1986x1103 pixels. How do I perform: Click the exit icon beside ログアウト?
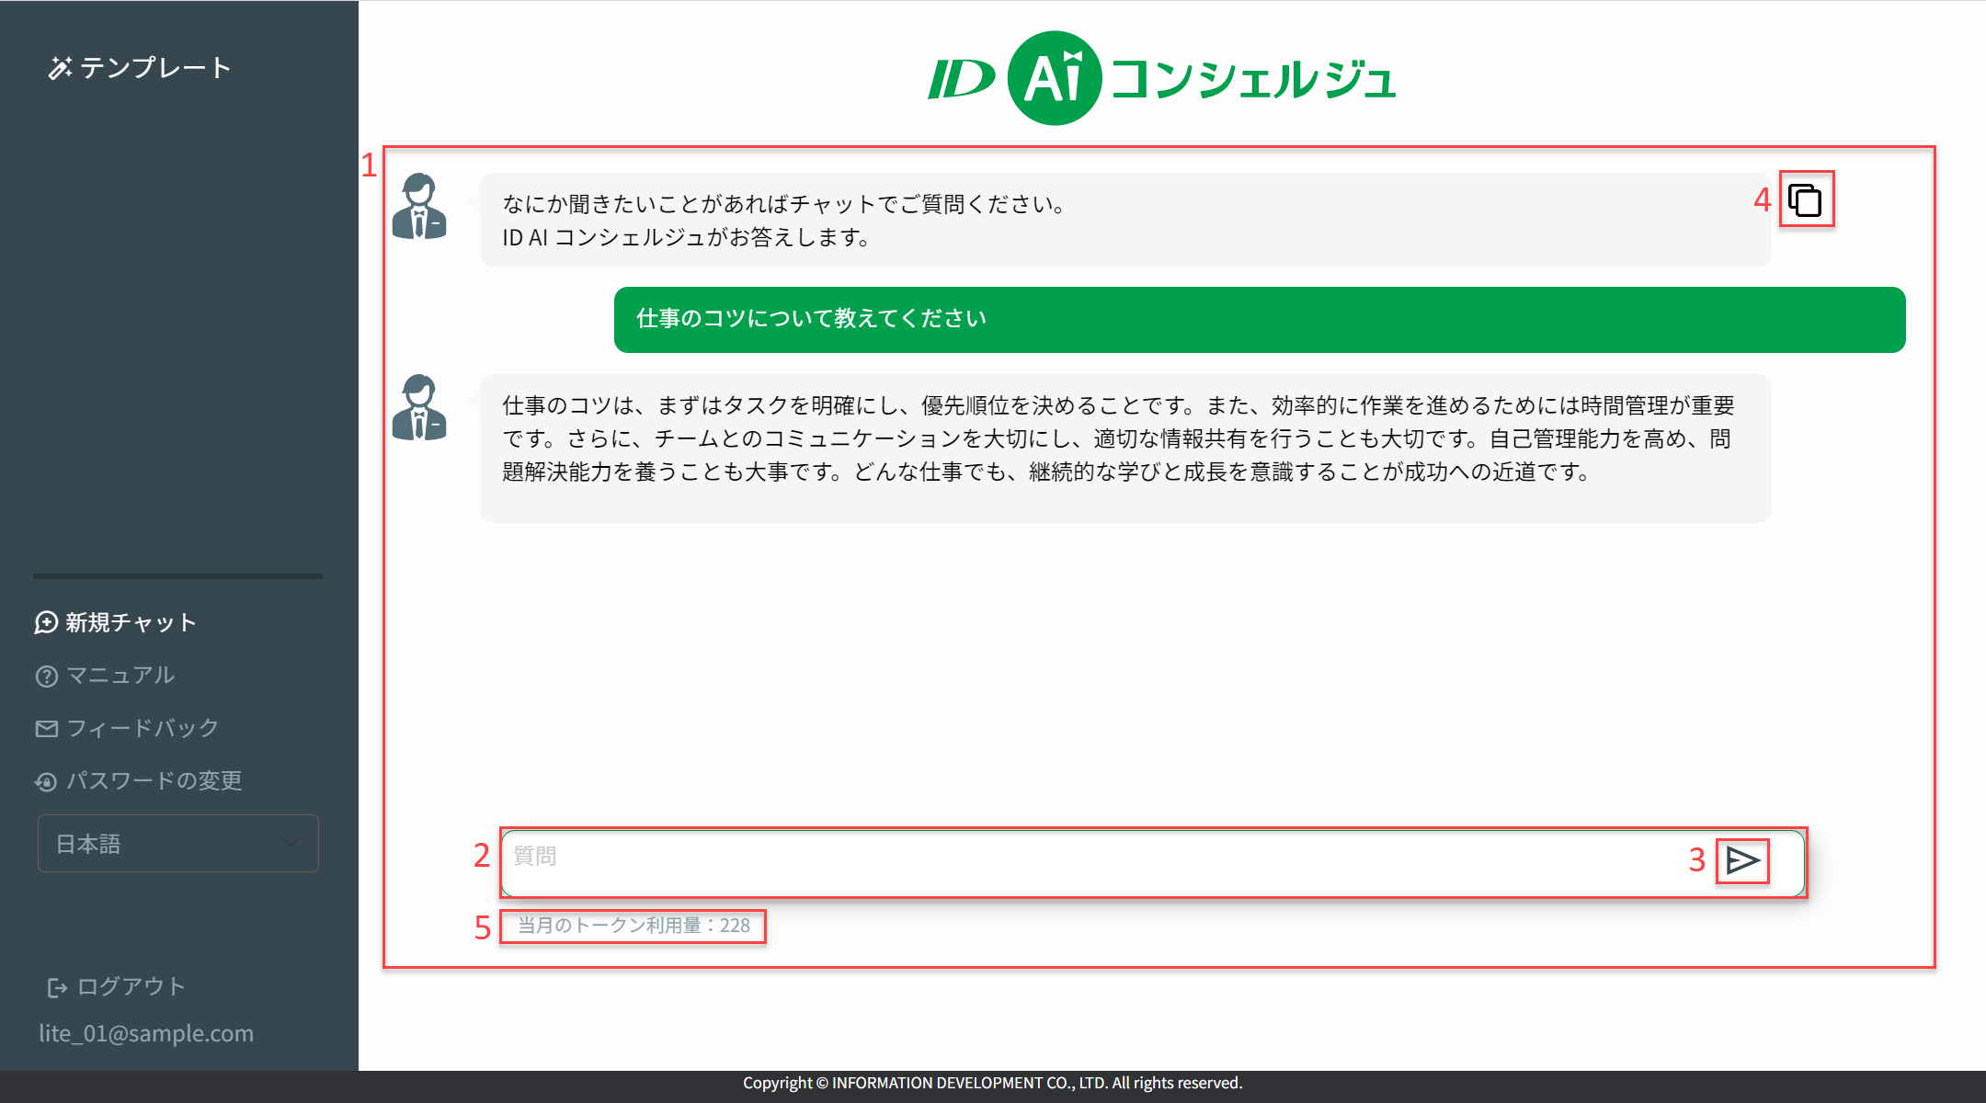57,988
